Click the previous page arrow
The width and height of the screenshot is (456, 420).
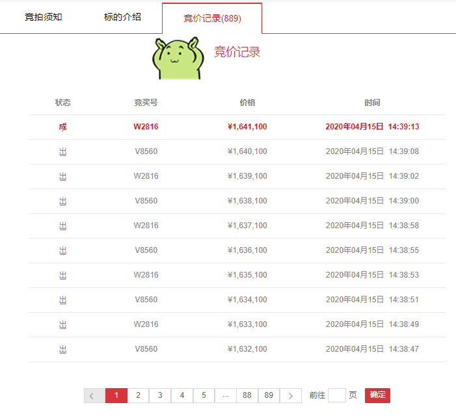(x=94, y=395)
